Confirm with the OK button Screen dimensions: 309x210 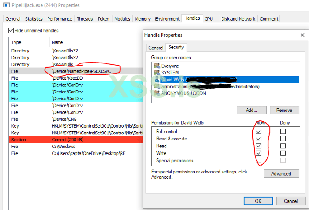258,201
